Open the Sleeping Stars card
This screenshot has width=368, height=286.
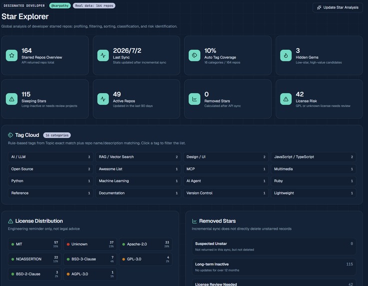pyautogui.click(x=45, y=99)
